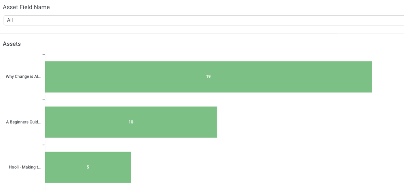This screenshot has height=190, width=404.
Task: Open the Asset Field Name dropdown
Action: 204,20
